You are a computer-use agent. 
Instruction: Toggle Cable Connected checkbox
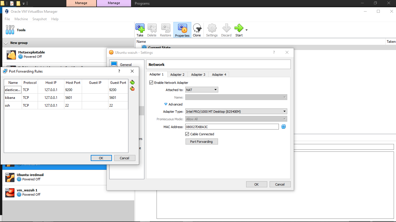tap(187, 134)
